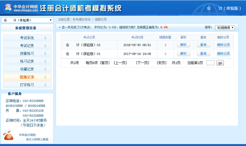Click 机考模拟系统 in the breadcrumb
This screenshot has width=246, height=146.
[82, 20]
